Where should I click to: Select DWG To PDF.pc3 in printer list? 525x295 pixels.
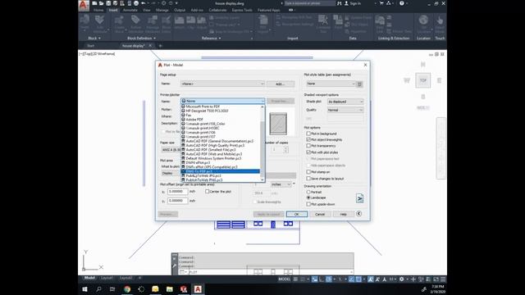click(x=220, y=171)
